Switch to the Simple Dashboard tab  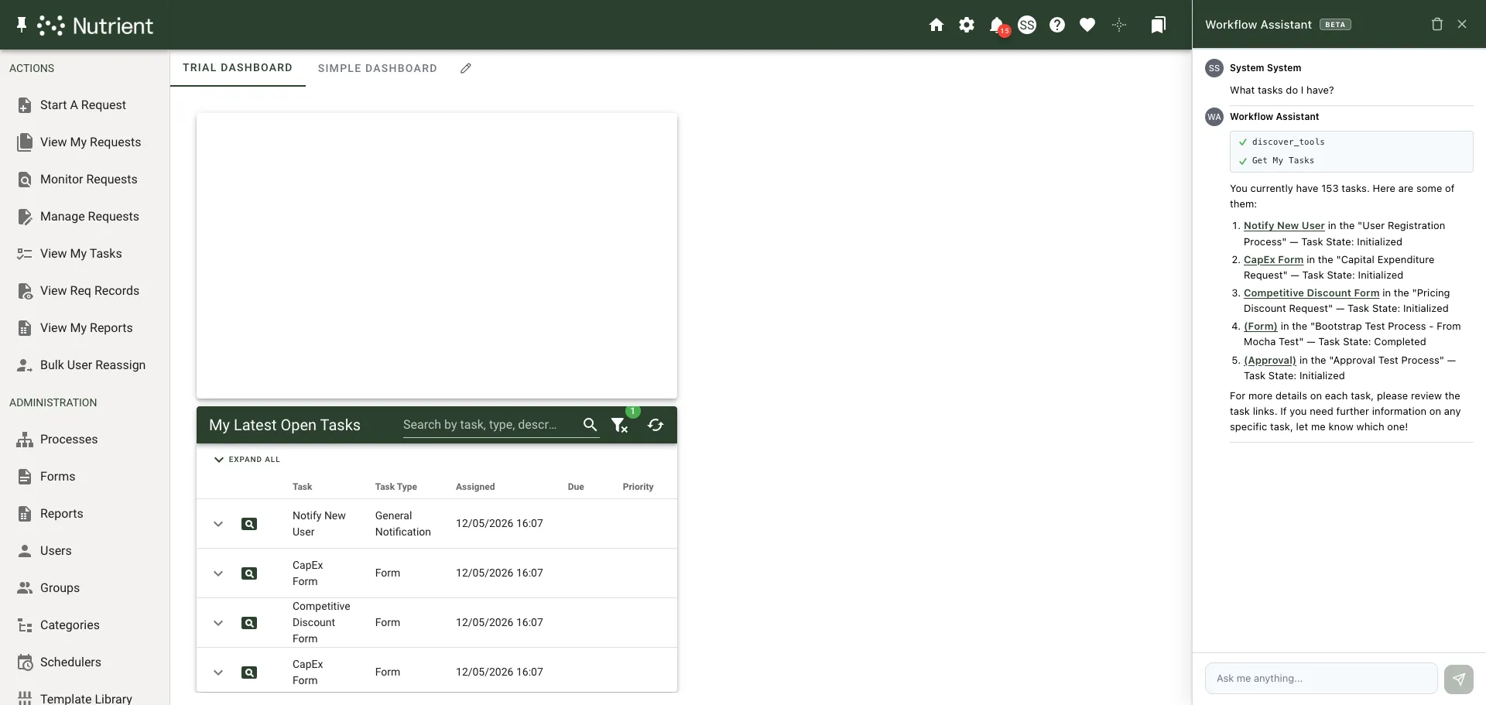coord(378,68)
